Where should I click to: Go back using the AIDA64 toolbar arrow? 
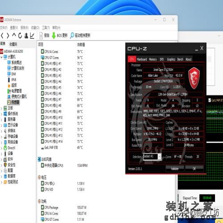[x=2, y=36]
